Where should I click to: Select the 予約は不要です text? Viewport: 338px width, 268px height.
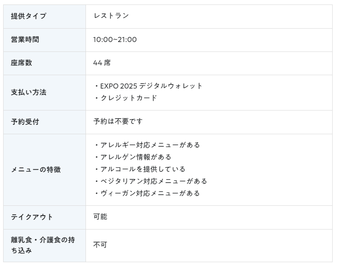118,122
